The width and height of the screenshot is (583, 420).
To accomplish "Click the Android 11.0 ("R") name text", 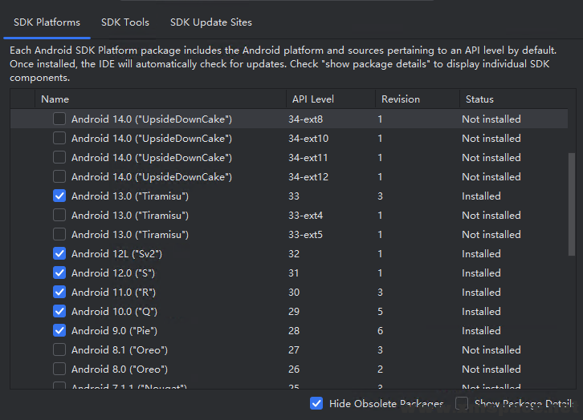I will tap(113, 293).
